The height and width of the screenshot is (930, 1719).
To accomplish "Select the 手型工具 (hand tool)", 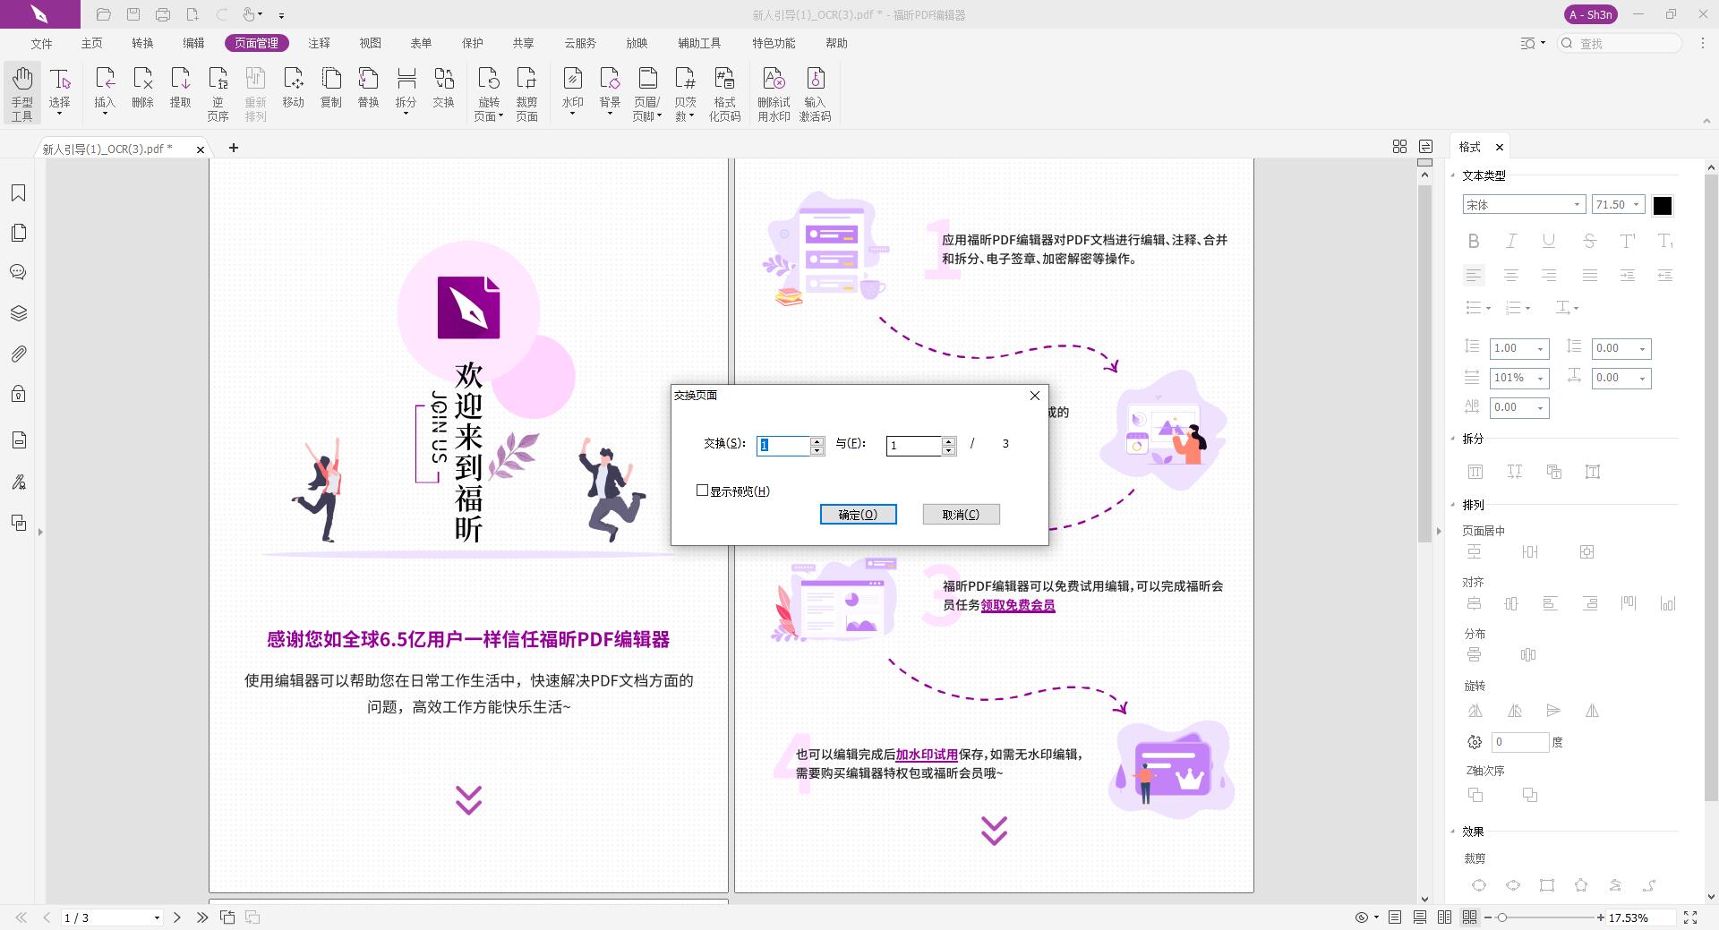I will tap(21, 92).
